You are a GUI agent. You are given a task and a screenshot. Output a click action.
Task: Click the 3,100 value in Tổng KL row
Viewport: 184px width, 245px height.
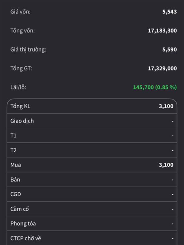[x=166, y=106]
